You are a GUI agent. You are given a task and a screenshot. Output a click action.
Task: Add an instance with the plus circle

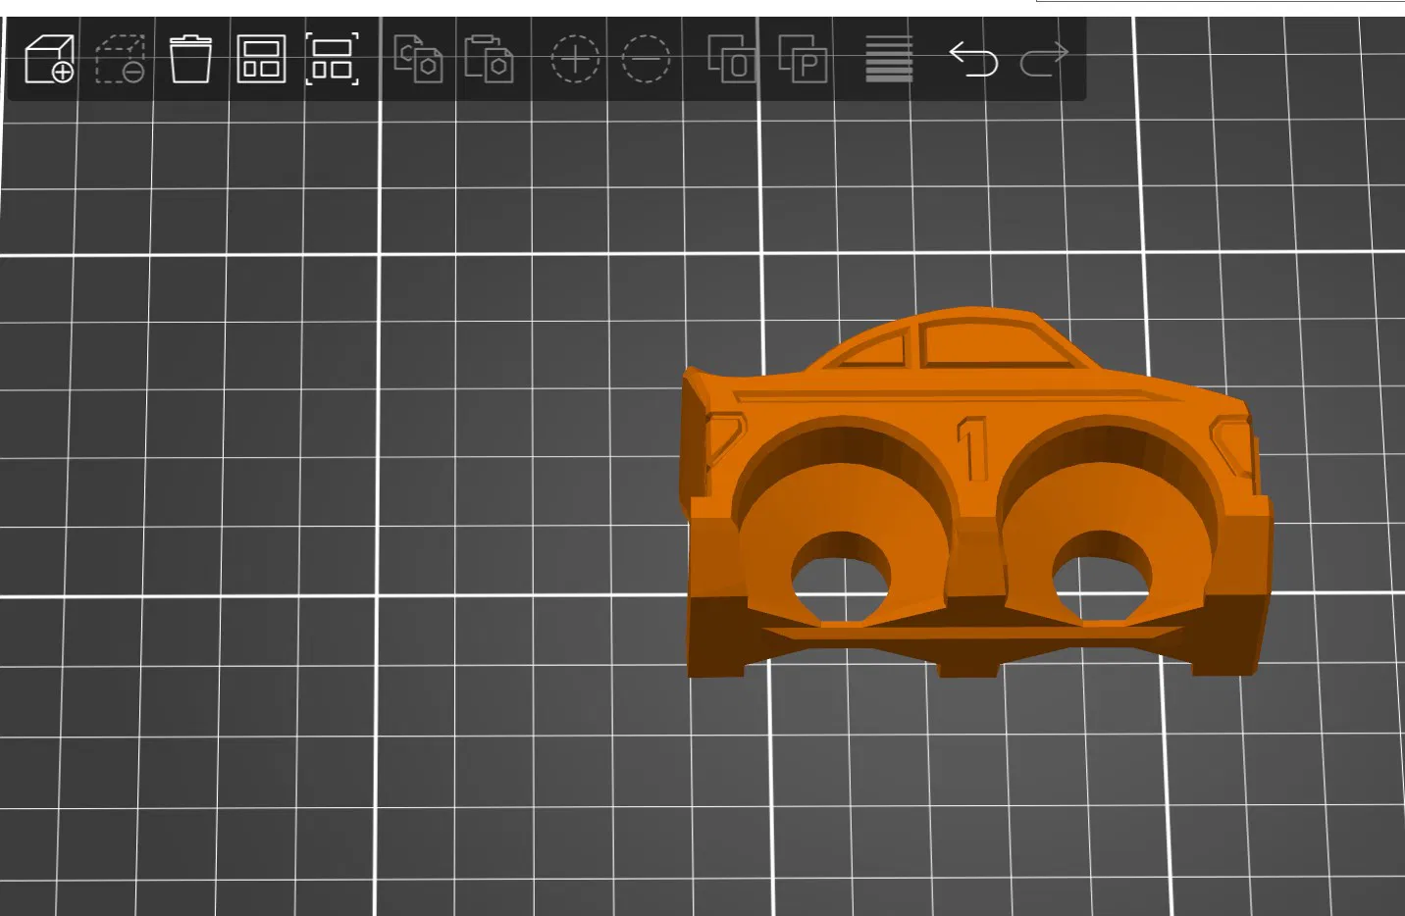coord(575,59)
